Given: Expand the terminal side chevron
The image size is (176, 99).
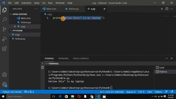Looking at the screenshot, I should (43, 63).
